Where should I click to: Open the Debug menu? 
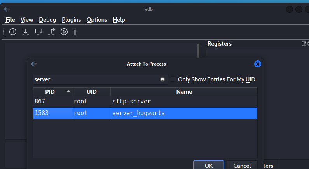pyautogui.click(x=47, y=20)
